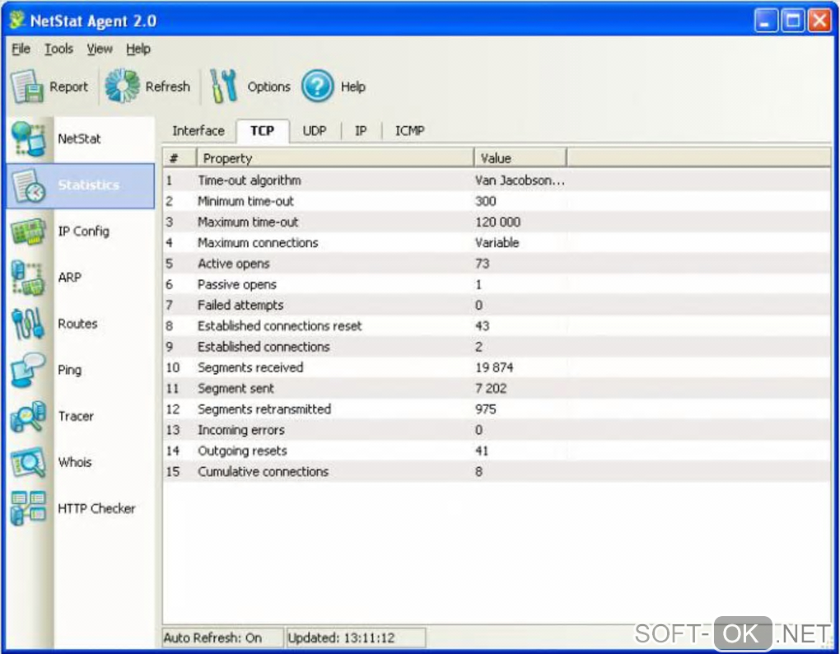Viewport: 840px width, 654px height.
Task: Sort by the Property column header
Action: tap(335, 158)
